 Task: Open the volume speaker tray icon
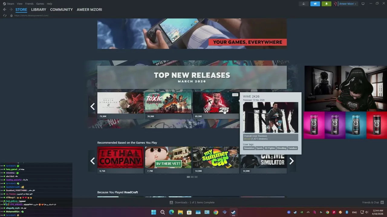366,212
